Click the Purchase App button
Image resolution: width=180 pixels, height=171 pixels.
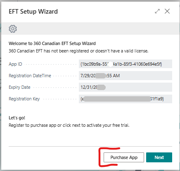(x=124, y=157)
